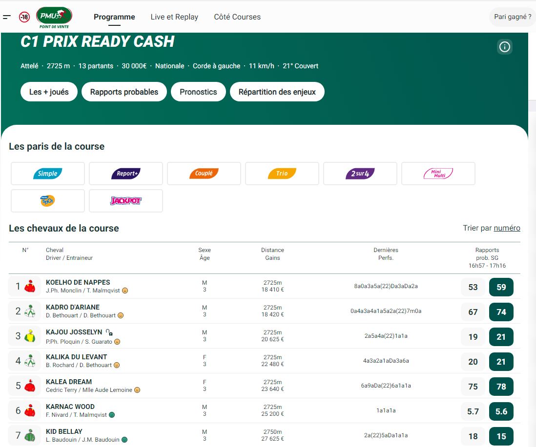Open horse KALIKA DU LEVANT
Viewport: 536px width, 447px height.
[77, 357]
